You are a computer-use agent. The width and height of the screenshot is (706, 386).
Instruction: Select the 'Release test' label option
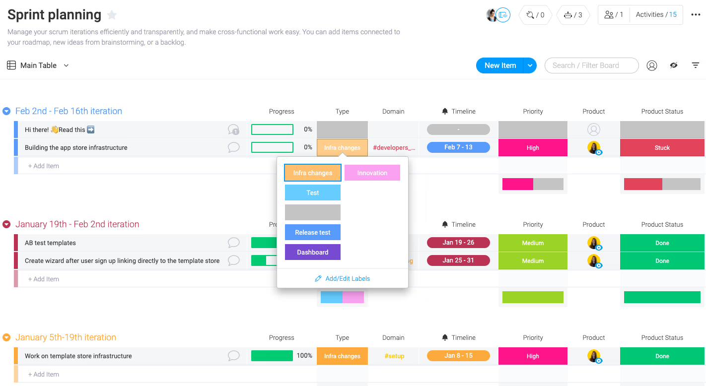point(313,232)
